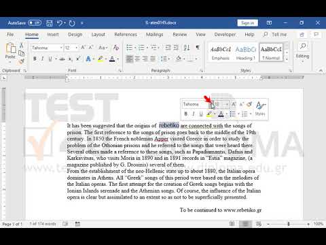
Task: Open Line and Paragraph Spacing dropdown
Action: point(165,59)
